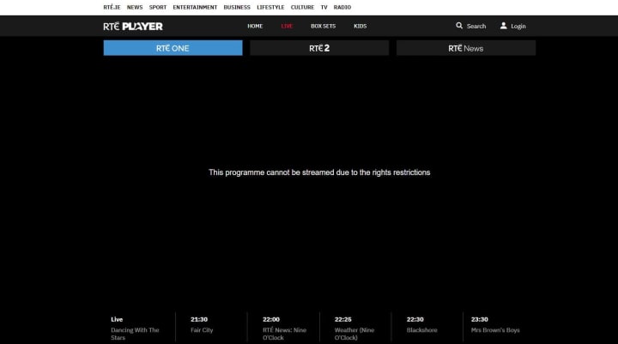Switch to the RTÉ 2 channel tab
618x344 pixels.
tap(319, 48)
